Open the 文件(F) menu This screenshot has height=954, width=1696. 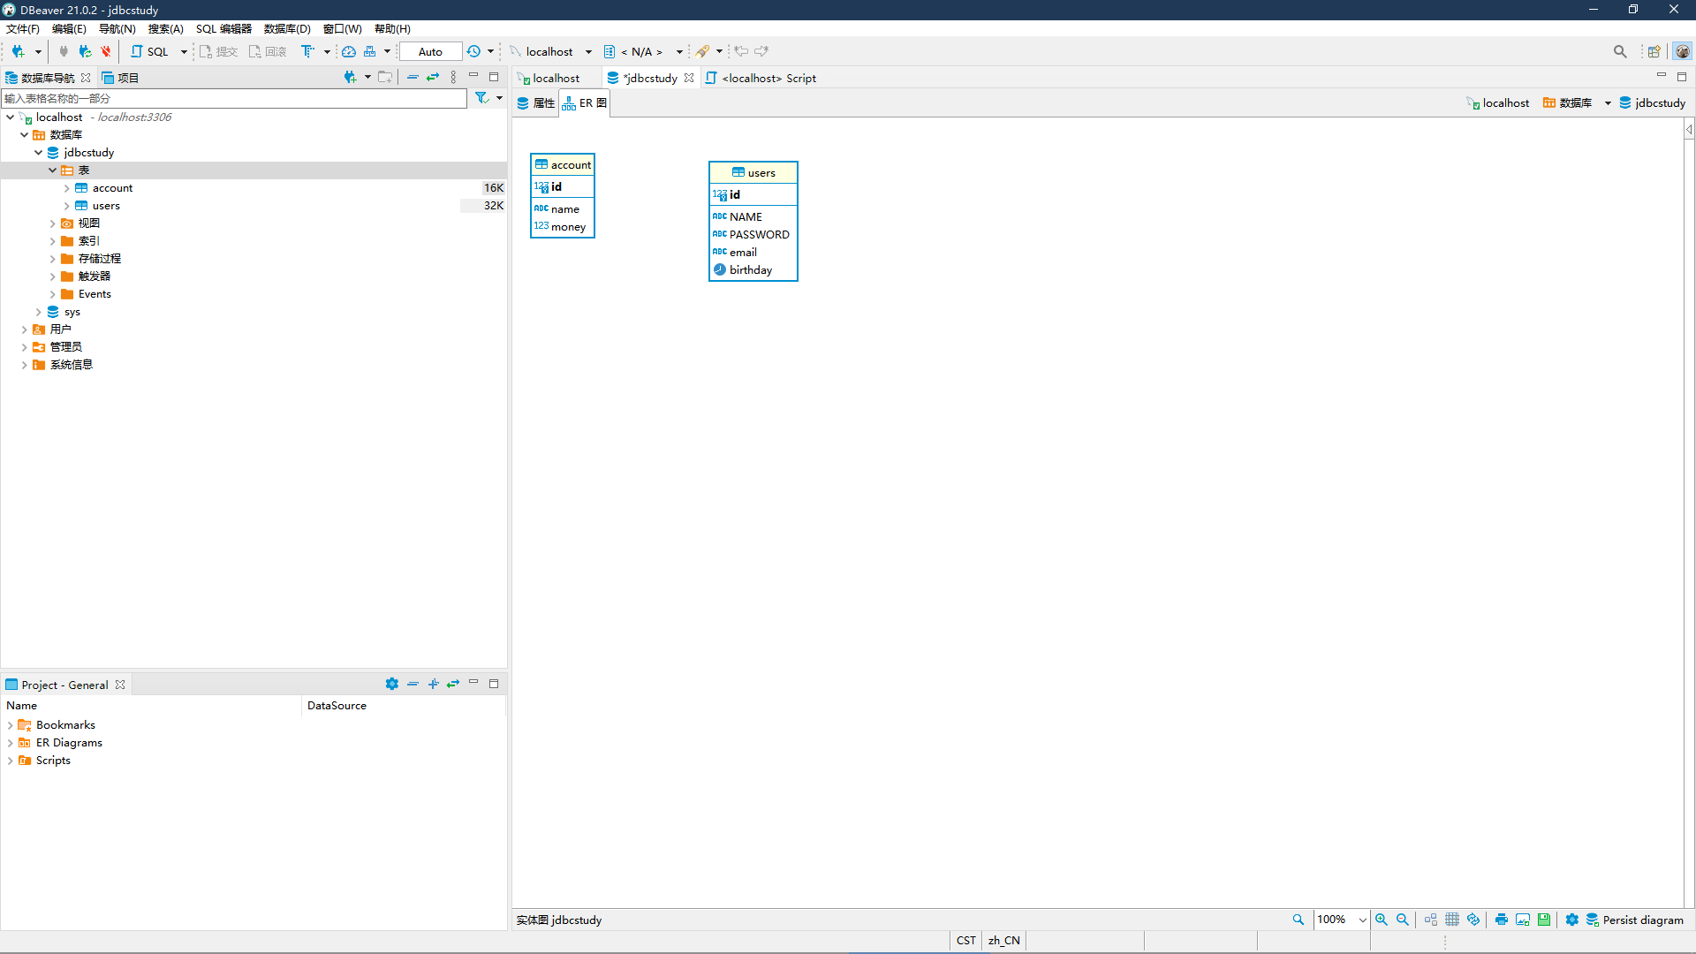coord(23,28)
